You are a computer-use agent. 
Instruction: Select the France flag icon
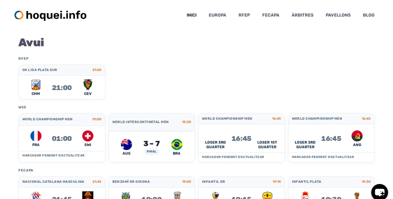point(36,136)
